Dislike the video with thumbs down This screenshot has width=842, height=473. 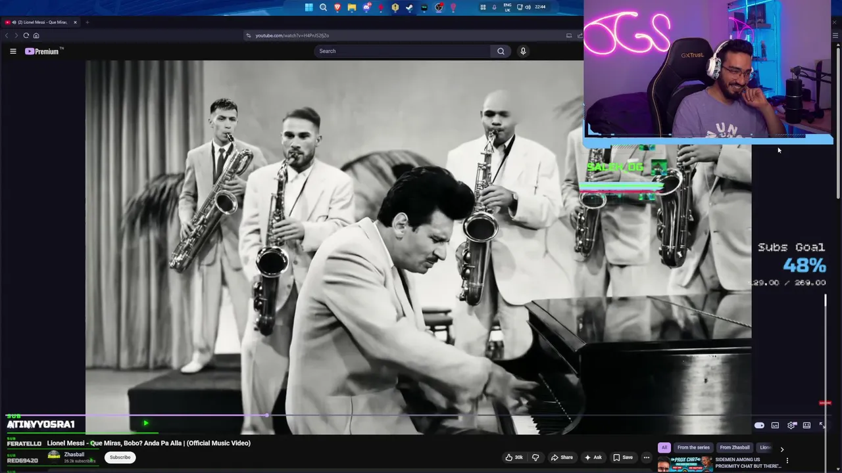click(535, 457)
